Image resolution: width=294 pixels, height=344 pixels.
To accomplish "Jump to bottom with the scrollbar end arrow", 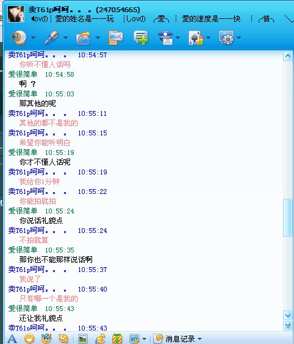I will tap(288, 326).
